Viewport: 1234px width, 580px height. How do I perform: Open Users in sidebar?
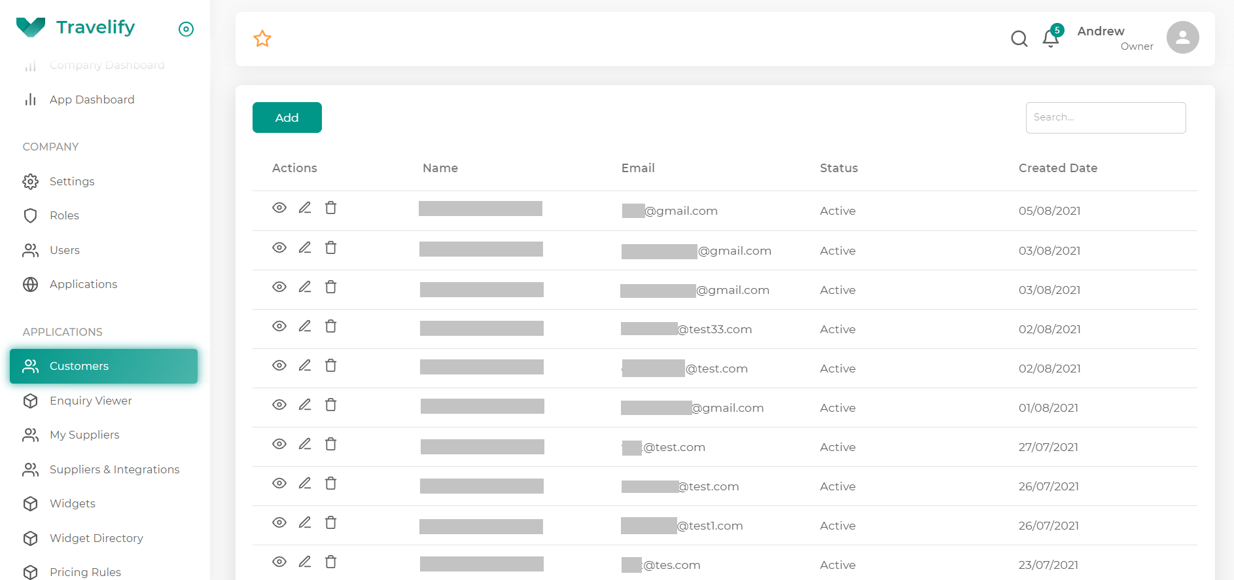[65, 250]
